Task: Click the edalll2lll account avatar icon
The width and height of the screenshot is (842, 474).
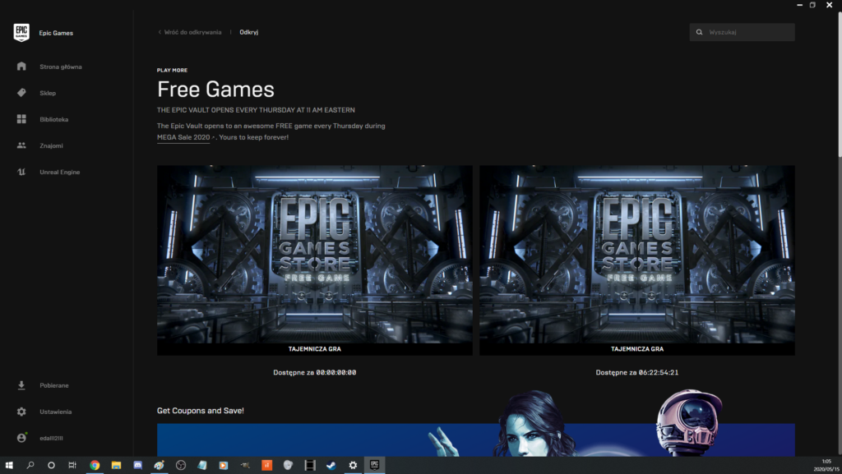Action: tap(21, 438)
